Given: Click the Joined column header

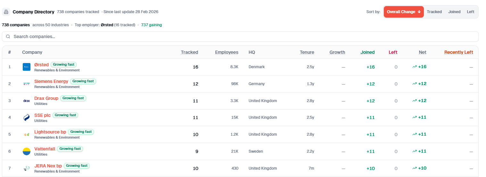Looking at the screenshot, I should click(367, 52).
